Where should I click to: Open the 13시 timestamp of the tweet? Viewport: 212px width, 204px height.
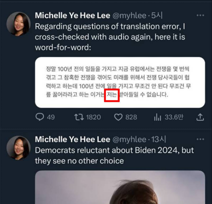click(158, 140)
